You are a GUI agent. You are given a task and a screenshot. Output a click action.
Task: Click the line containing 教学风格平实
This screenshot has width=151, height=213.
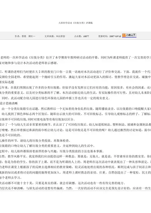tap(75, 157)
